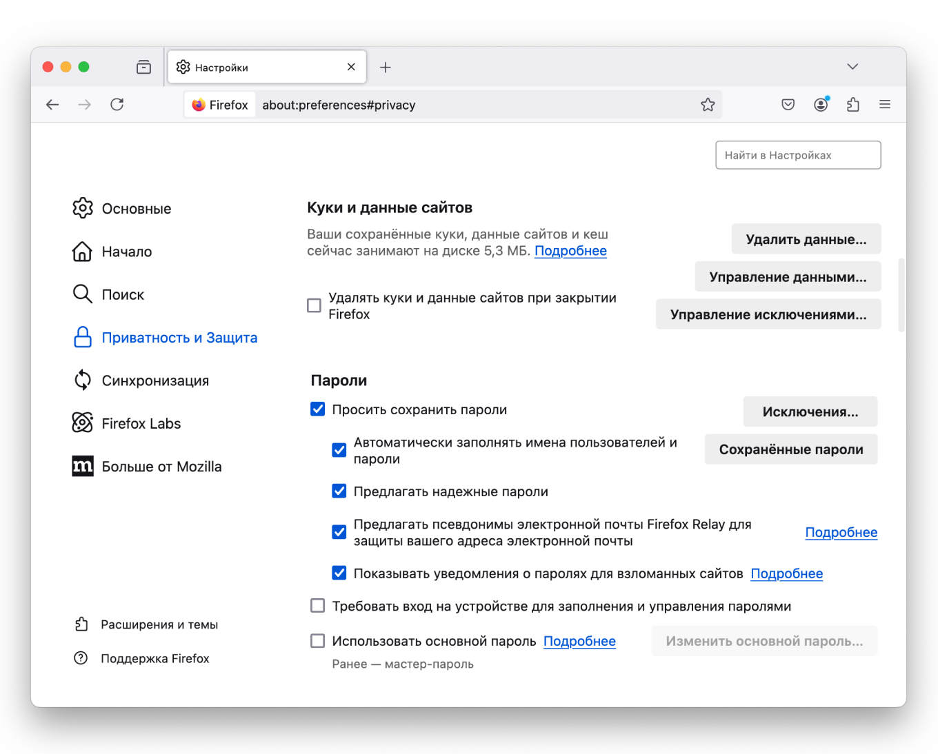This screenshot has height=754, width=938.
Task: Open the Firefox account icon
Action: 820,104
